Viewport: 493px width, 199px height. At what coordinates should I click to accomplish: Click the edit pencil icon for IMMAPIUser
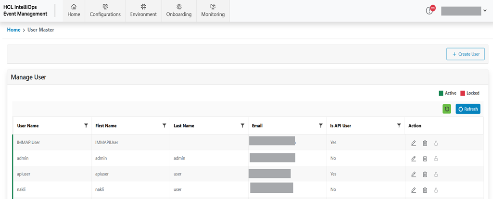pos(414,143)
